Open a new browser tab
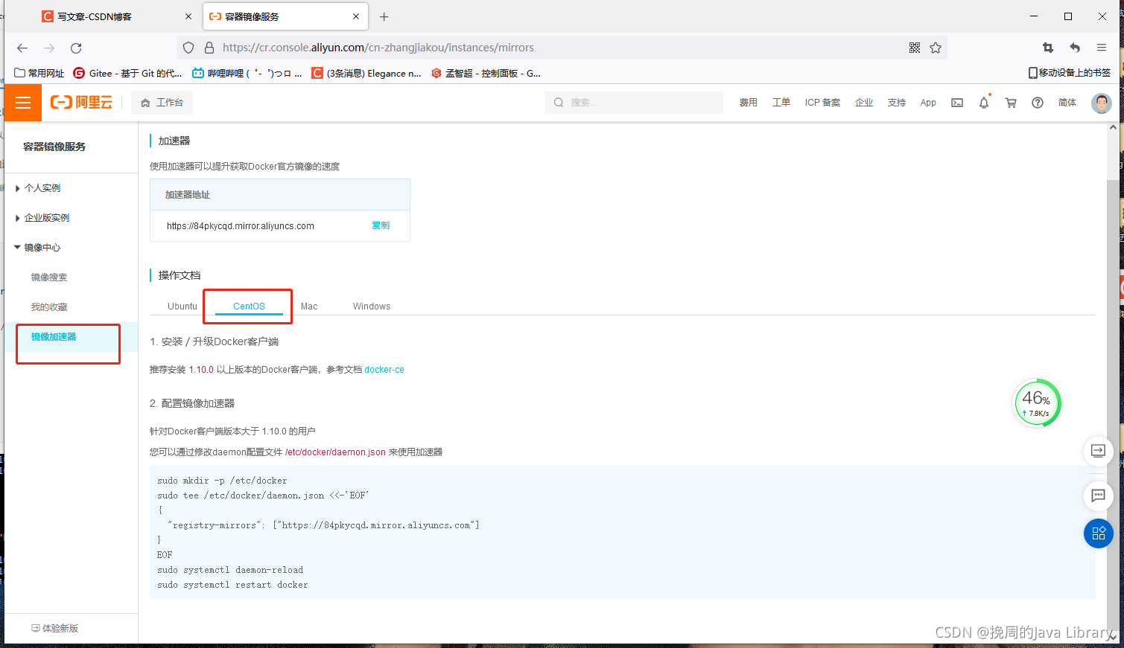 [x=384, y=16]
